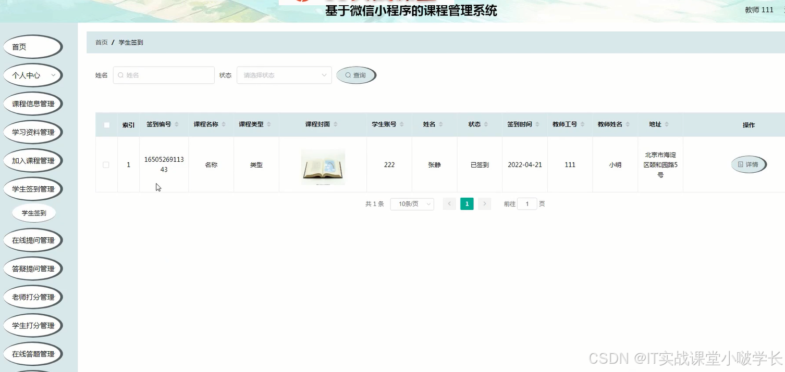785x372 pixels.
Task: Click 首页 breadcrumb link
Action: point(102,43)
